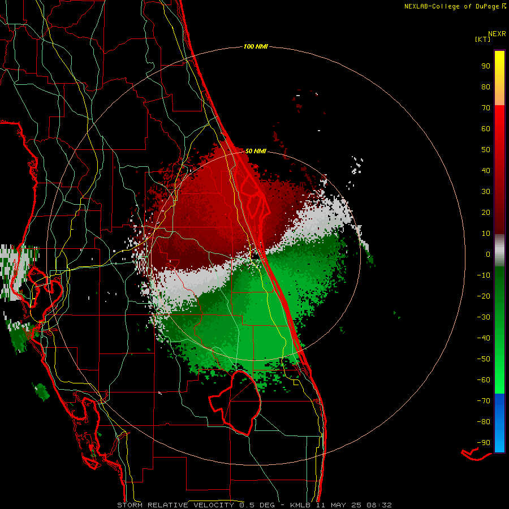The height and width of the screenshot is (509, 509).
Task: Click the -30 value on velocity scale
Action: 484,317
